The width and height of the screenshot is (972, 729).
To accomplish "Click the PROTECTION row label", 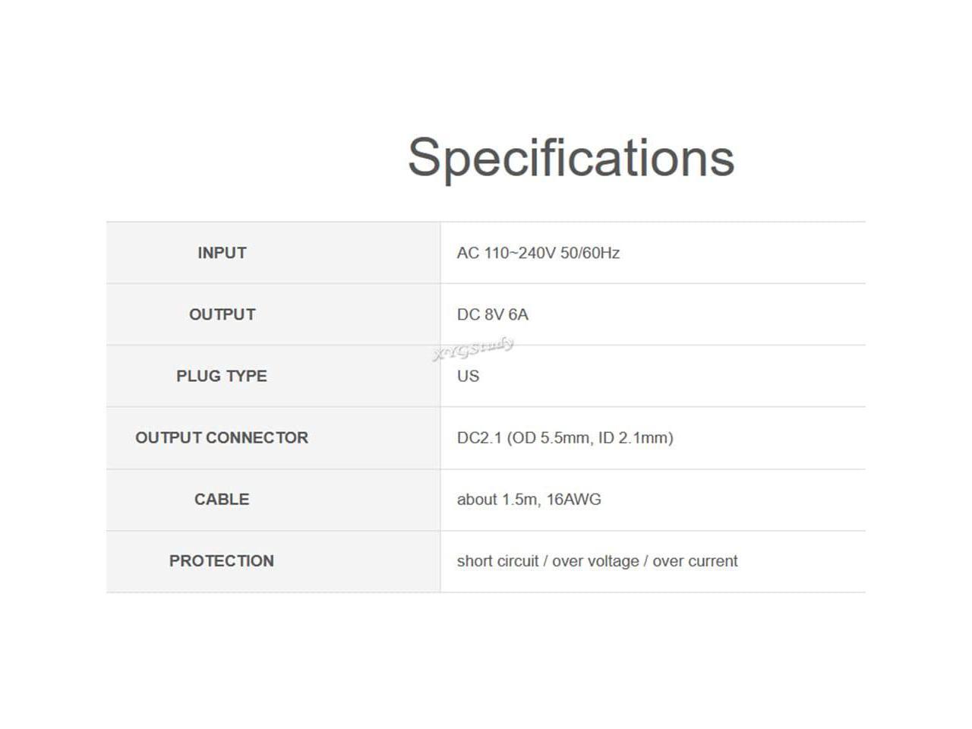I will click(x=222, y=560).
